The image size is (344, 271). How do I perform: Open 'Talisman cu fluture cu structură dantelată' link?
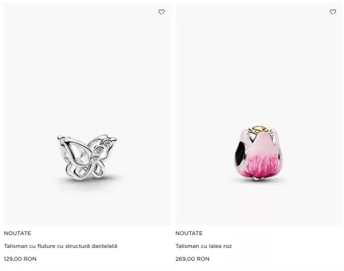60,246
